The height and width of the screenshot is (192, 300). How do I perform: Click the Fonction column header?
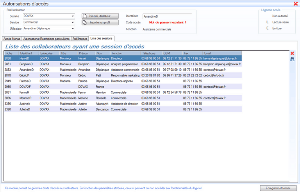point(125,53)
